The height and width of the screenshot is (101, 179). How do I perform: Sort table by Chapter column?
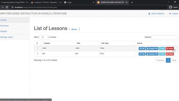pyautogui.click(x=58, y=43)
